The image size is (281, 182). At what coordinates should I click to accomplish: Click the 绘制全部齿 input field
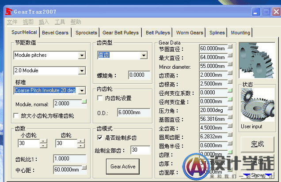coord(140,150)
